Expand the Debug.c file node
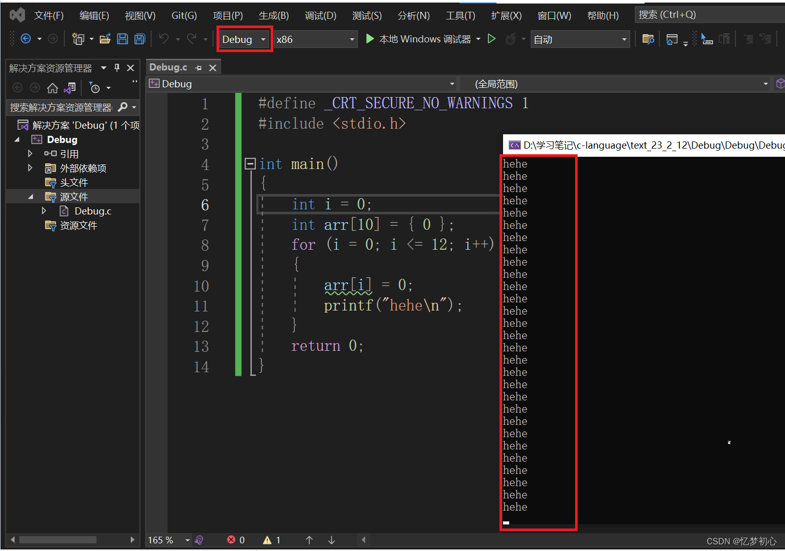The width and height of the screenshot is (785, 551). pos(44,210)
